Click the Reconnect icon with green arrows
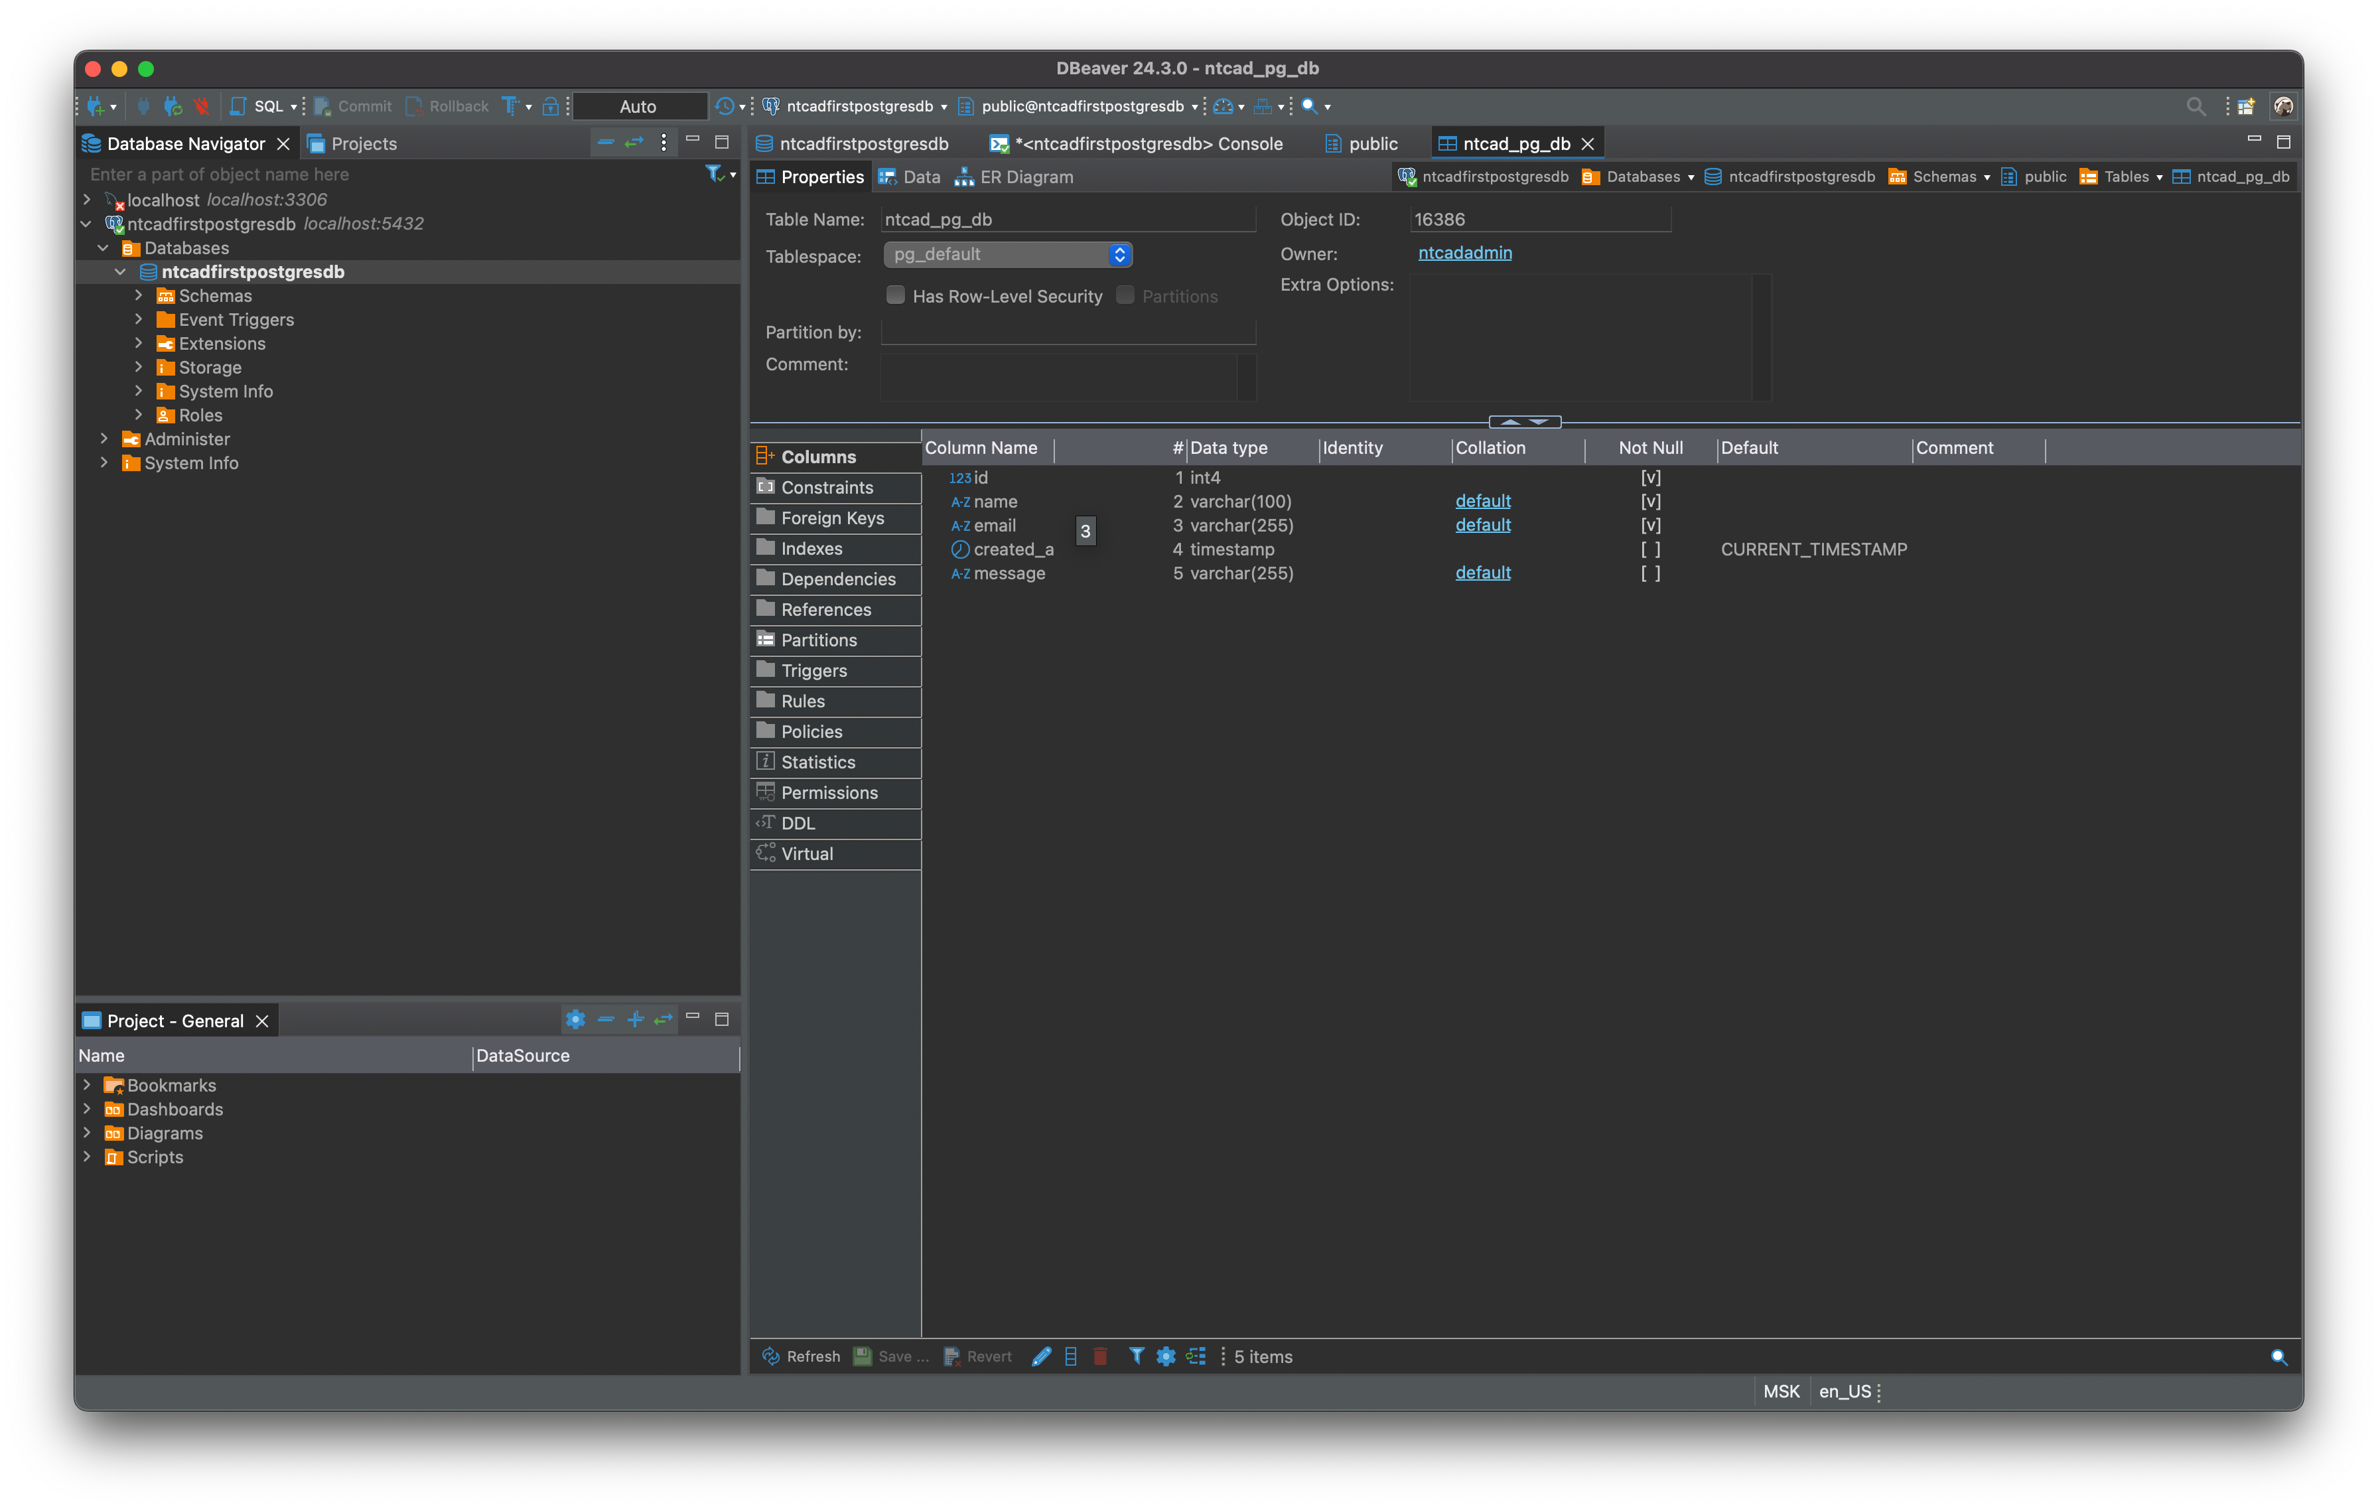 click(173, 106)
